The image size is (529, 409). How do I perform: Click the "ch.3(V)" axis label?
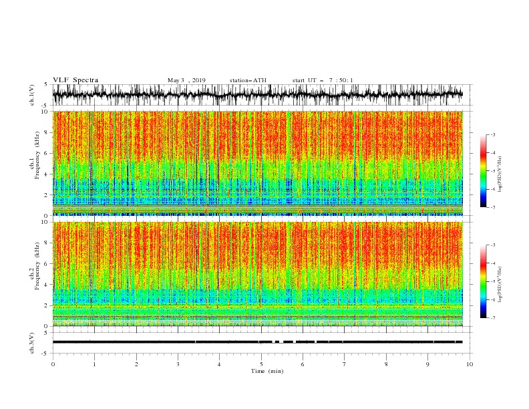click(x=32, y=343)
